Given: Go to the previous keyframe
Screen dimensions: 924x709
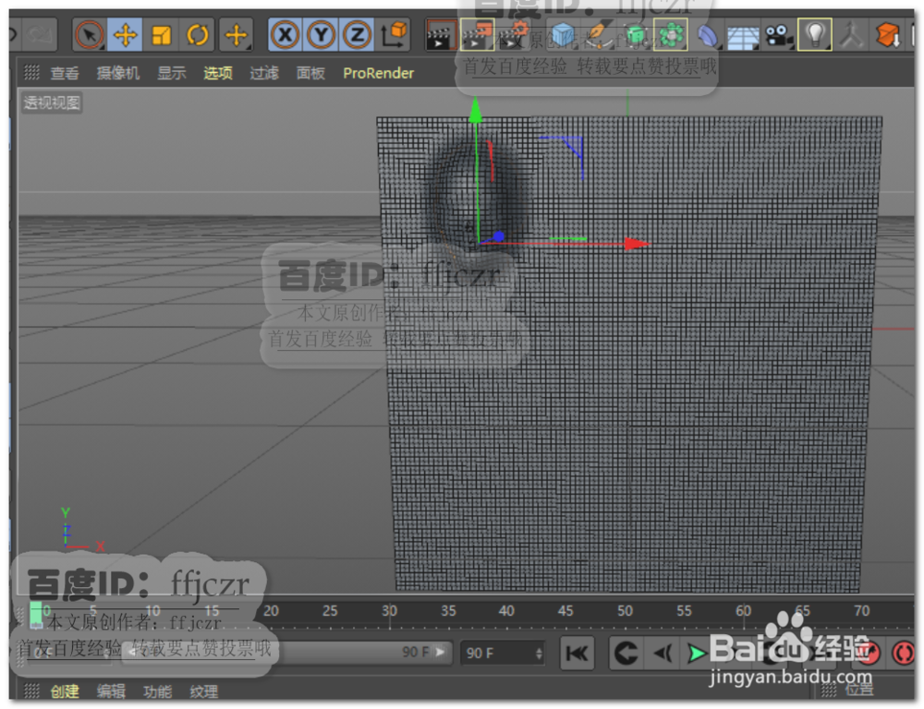Looking at the screenshot, I should (x=626, y=653).
